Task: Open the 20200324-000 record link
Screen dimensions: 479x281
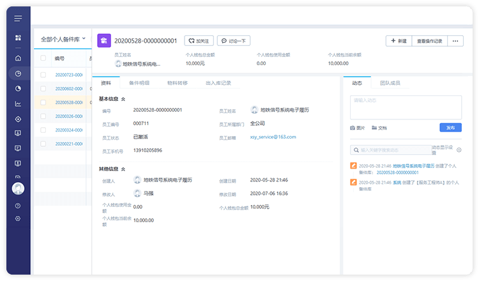Action: tap(69, 130)
